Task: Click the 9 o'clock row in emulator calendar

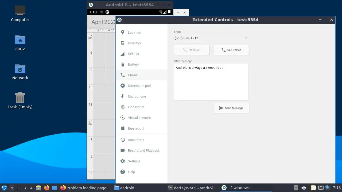Action: click(x=102, y=76)
